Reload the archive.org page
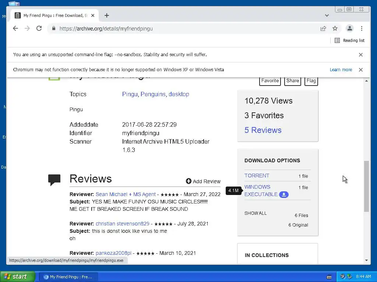This screenshot has width=377, height=282. pos(39,29)
